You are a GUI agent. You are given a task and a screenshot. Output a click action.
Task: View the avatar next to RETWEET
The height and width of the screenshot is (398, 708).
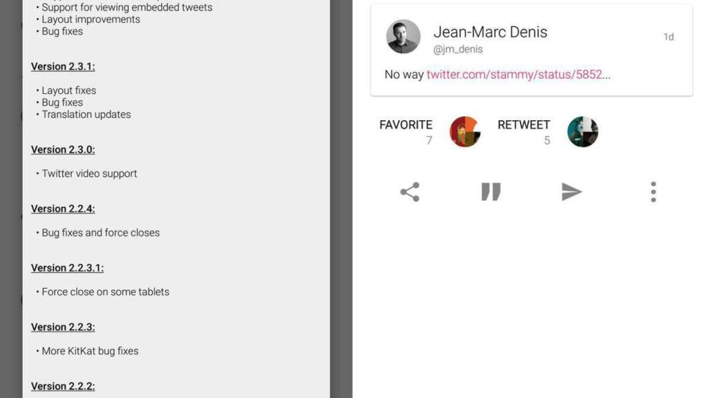pos(583,131)
